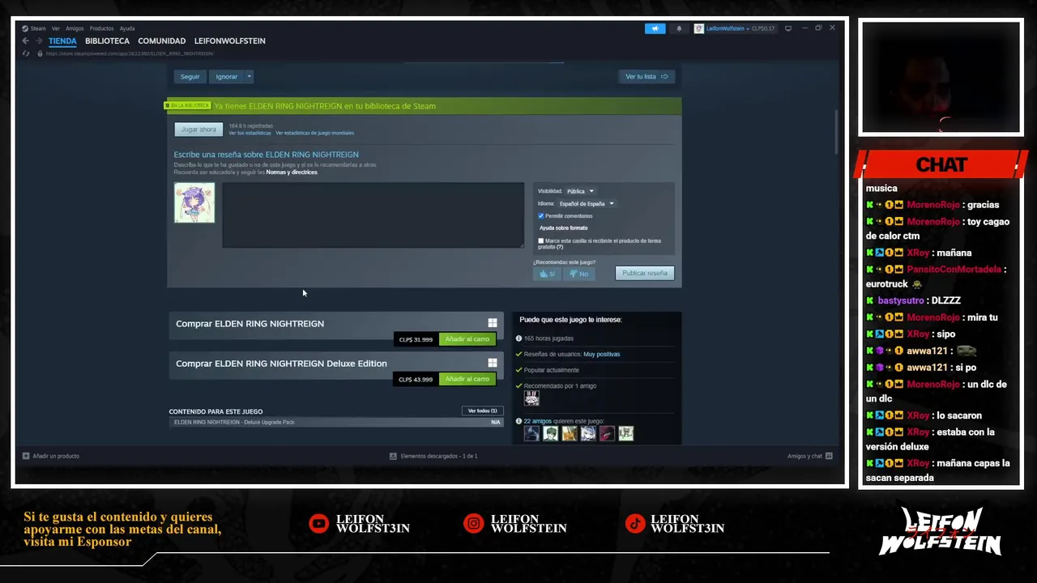This screenshot has width=1037, height=583.
Task: Open the Amigos y chat icon
Action: click(829, 456)
